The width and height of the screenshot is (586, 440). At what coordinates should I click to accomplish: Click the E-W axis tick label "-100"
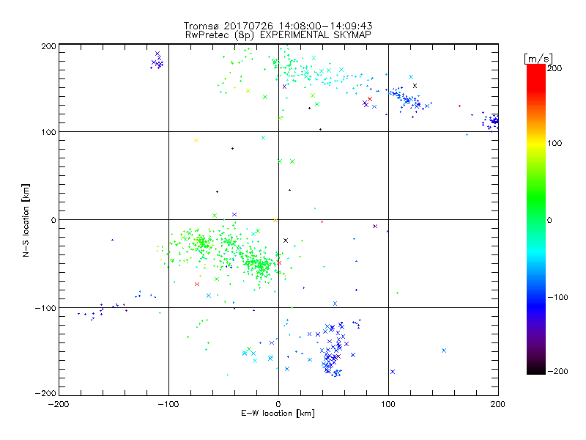click(168, 404)
